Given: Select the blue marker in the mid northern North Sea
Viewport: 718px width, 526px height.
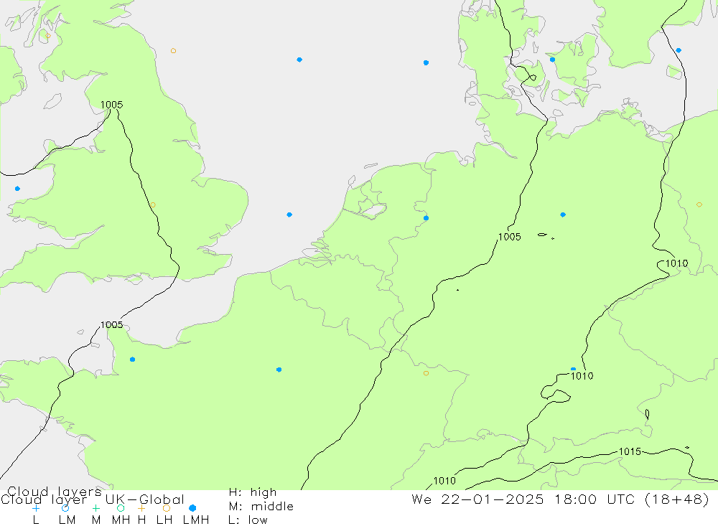Looking at the screenshot, I should (x=299, y=60).
